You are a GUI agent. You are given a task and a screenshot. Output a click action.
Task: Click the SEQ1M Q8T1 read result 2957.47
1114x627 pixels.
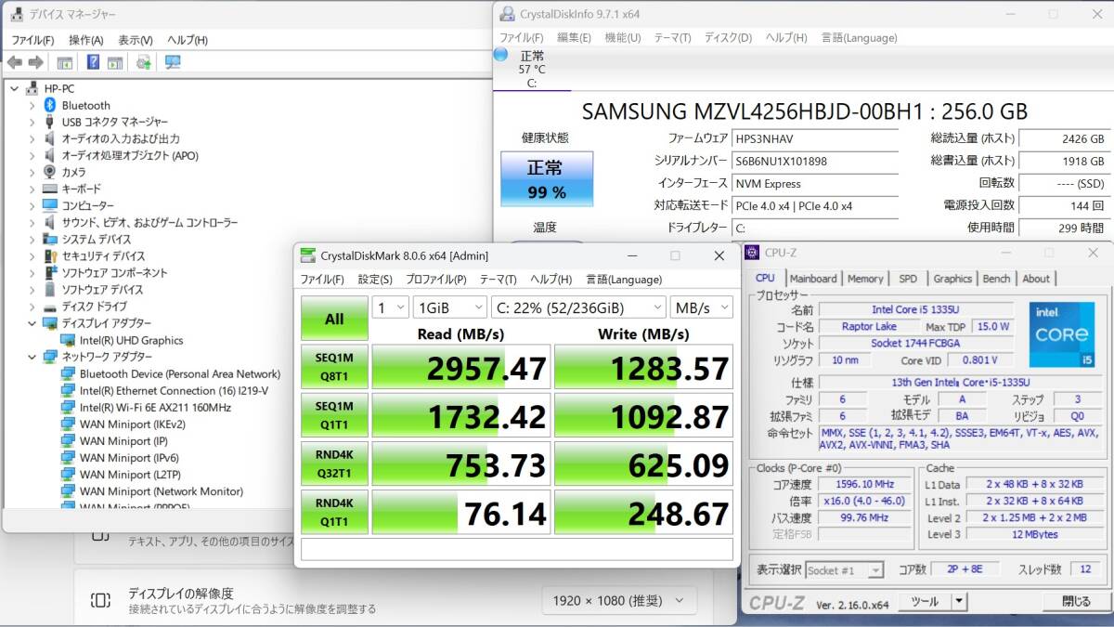[x=461, y=367]
